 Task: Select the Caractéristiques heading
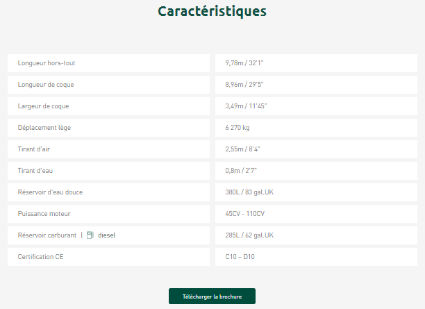(x=212, y=12)
